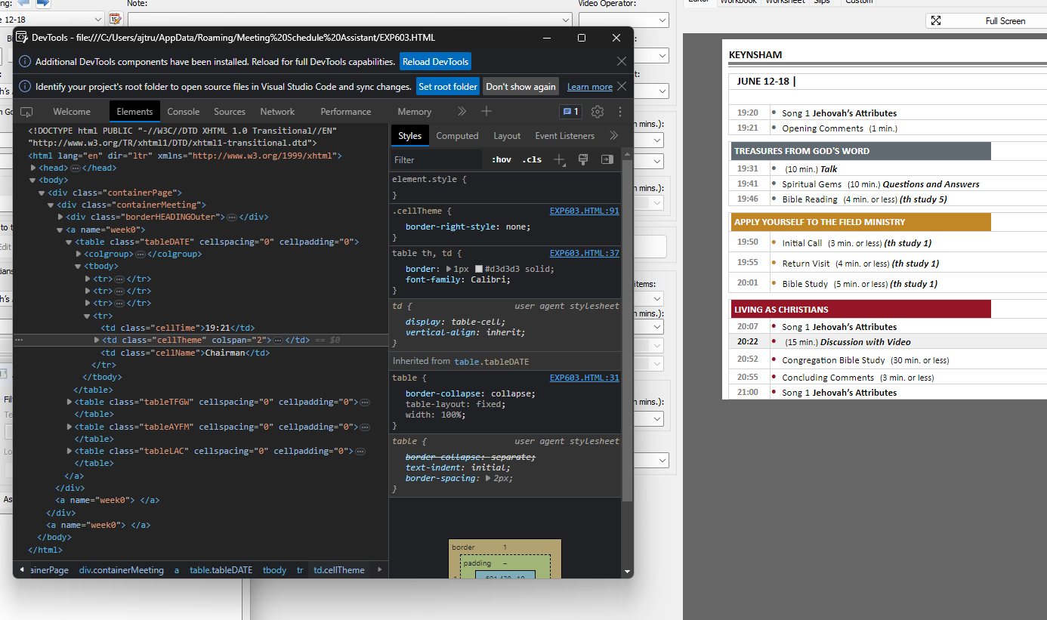
Task: Click the Reload DevTools button
Action: pyautogui.click(x=435, y=61)
